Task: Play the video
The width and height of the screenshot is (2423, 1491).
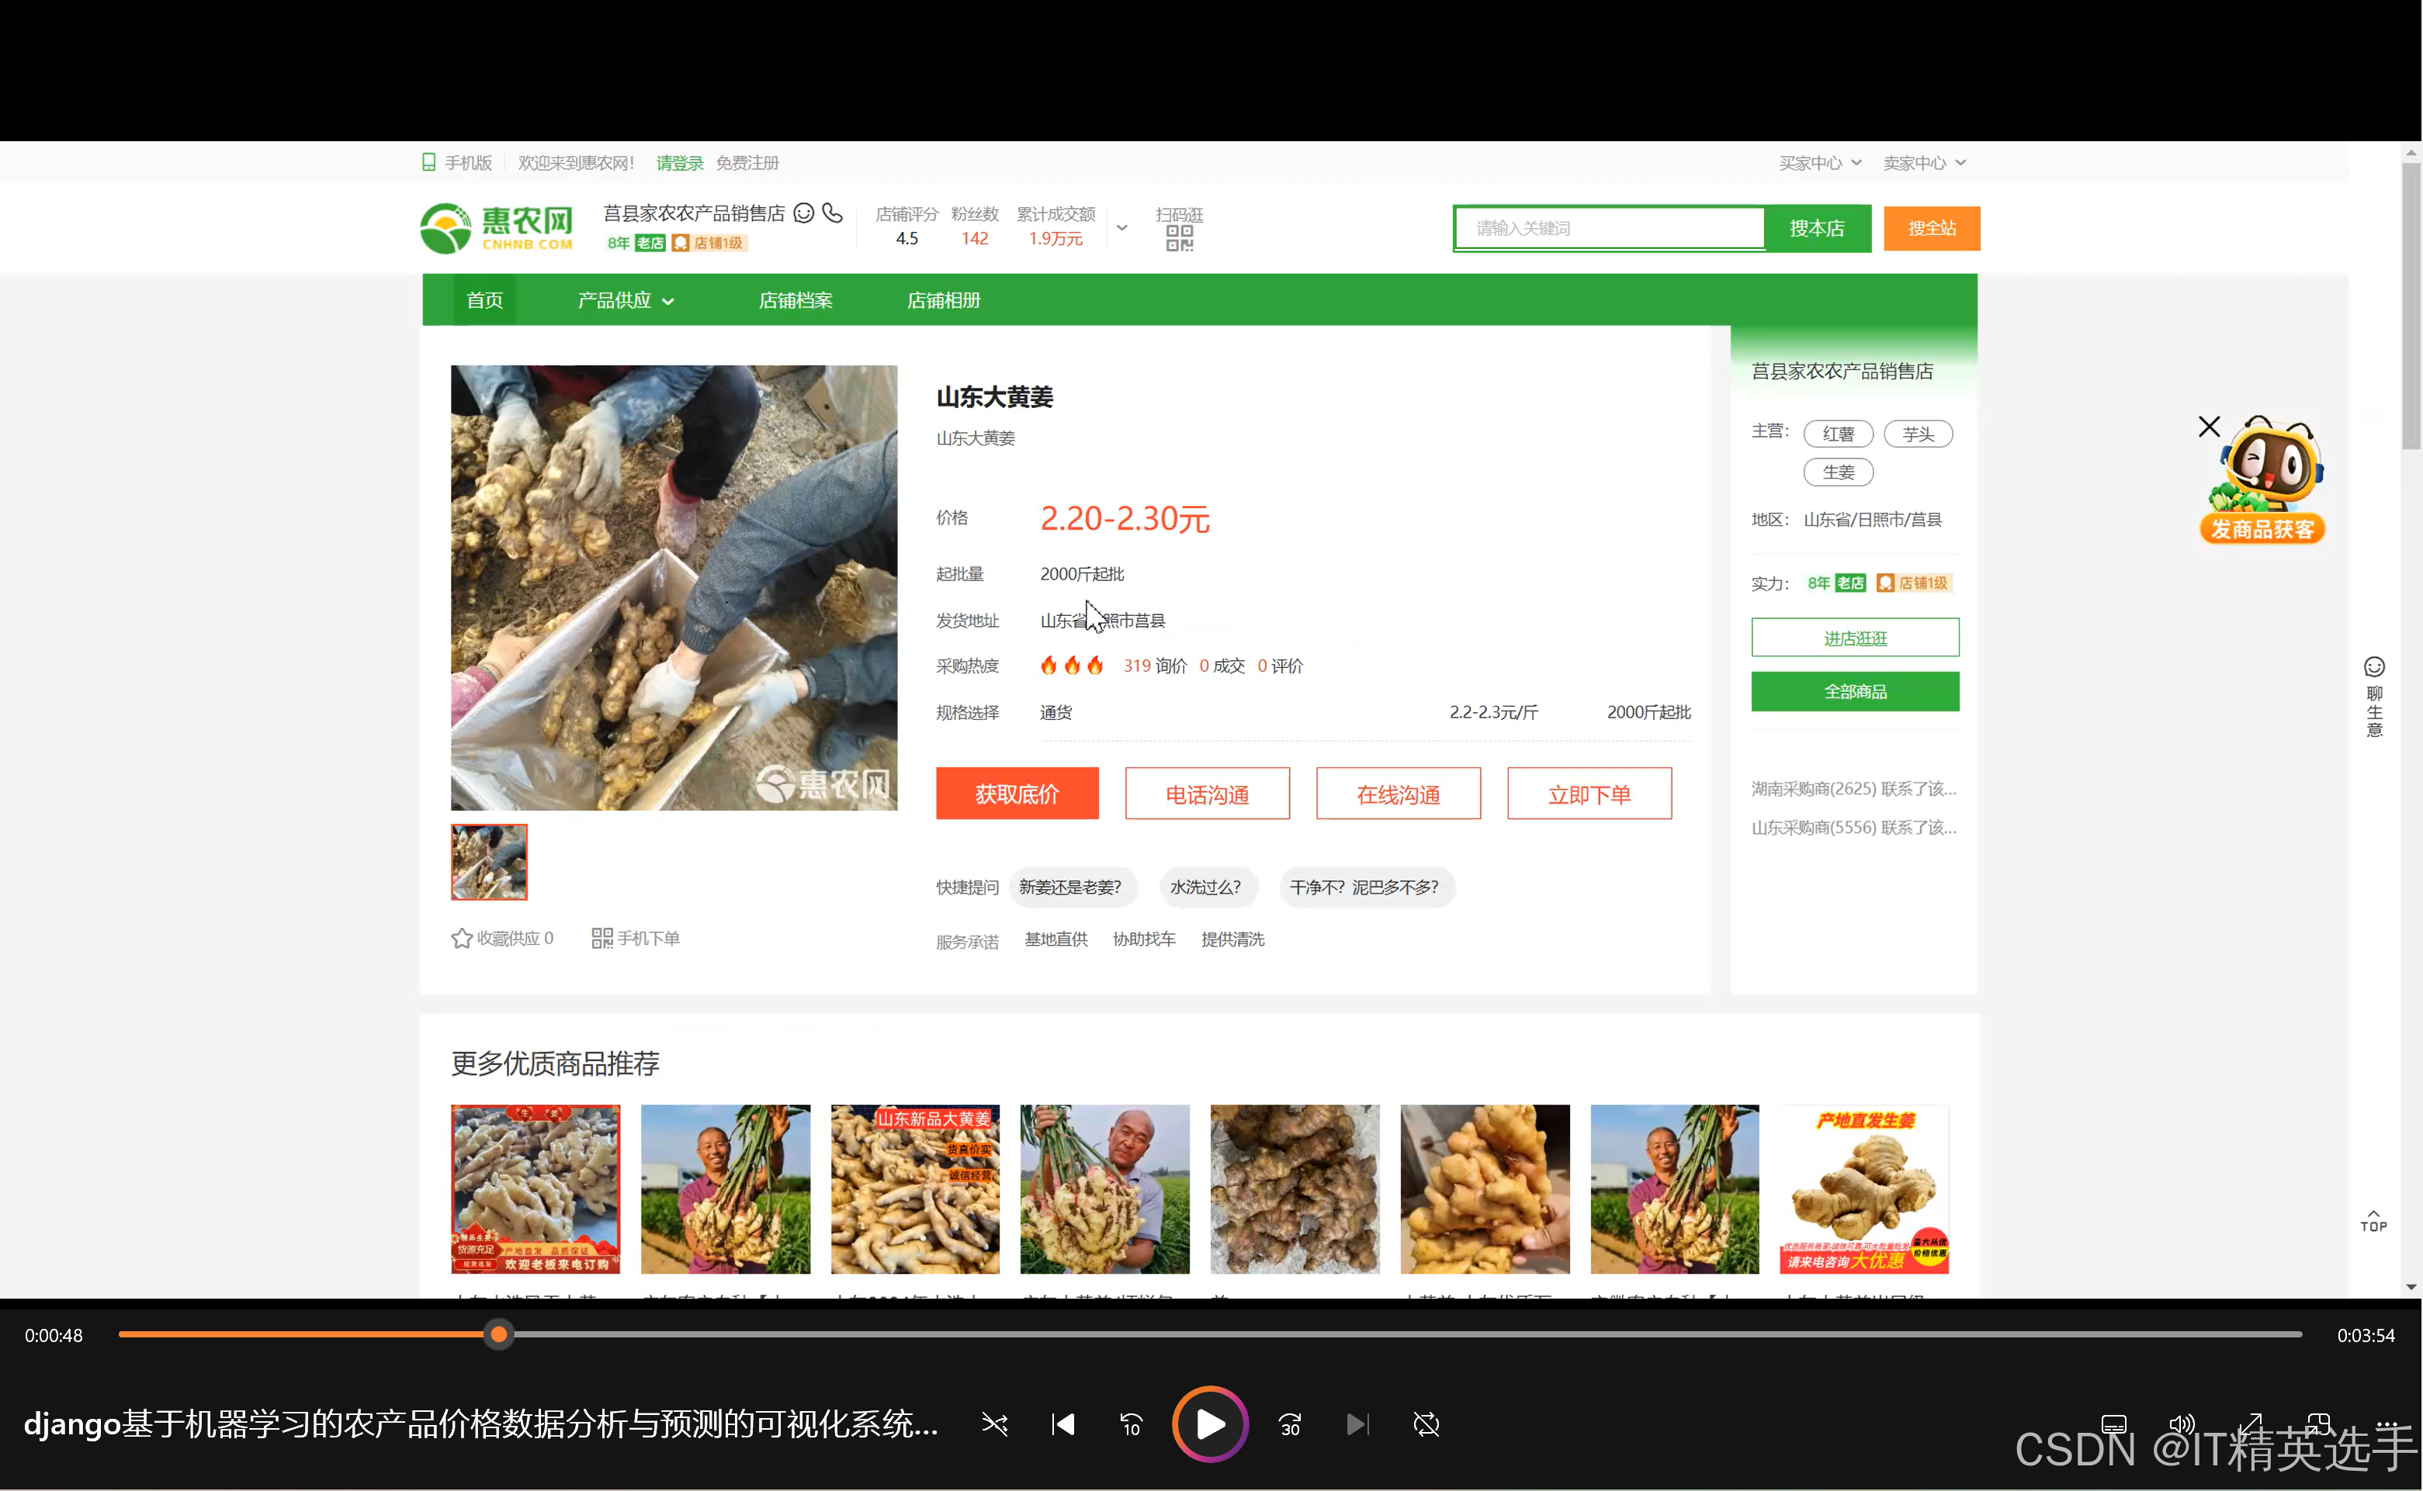Action: click(1209, 1424)
